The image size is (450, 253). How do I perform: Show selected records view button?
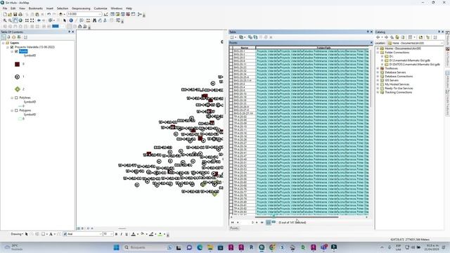274,222
